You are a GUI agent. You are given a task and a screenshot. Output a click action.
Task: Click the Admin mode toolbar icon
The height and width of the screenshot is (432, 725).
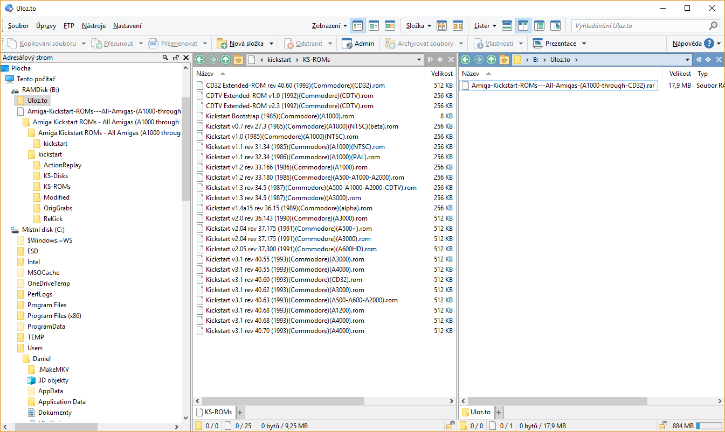[x=347, y=44]
